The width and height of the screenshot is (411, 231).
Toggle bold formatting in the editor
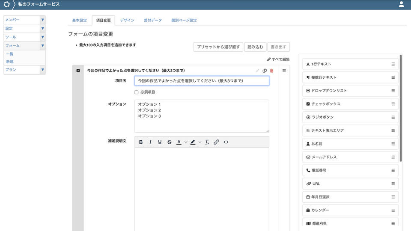pos(141,142)
